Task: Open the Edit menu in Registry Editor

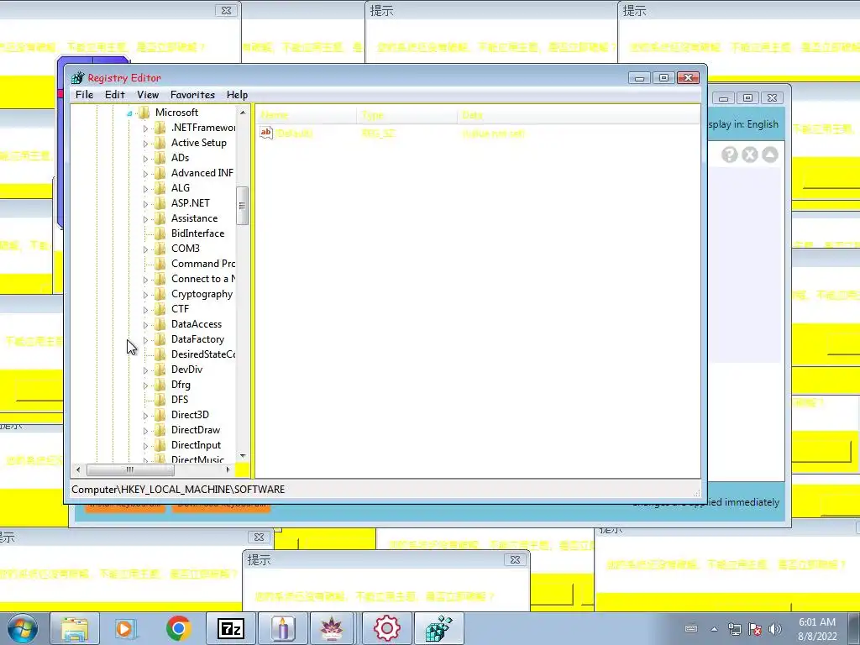Action: pyautogui.click(x=114, y=94)
